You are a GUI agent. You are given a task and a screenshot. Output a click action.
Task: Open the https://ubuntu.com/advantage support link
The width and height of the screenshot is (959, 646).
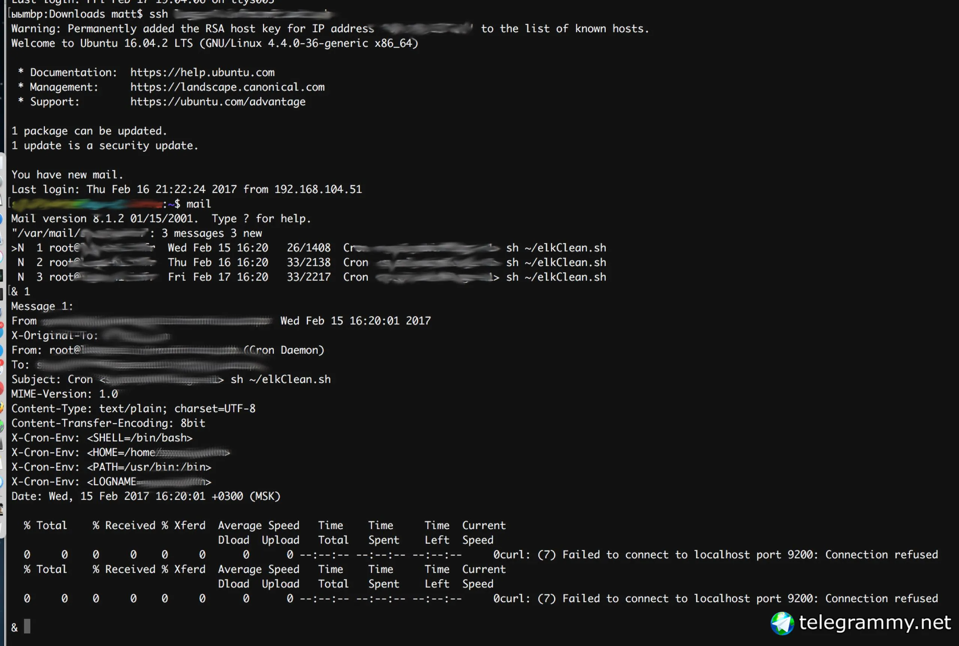(x=218, y=102)
